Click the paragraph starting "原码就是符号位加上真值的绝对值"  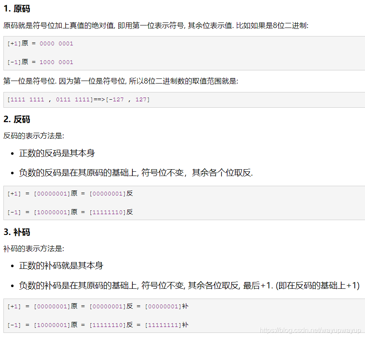156,25
